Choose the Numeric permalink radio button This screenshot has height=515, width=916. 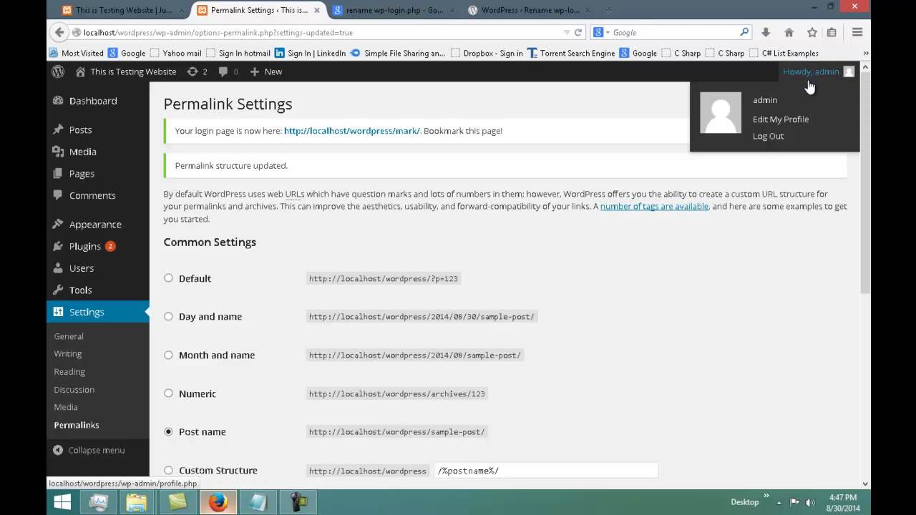click(168, 393)
